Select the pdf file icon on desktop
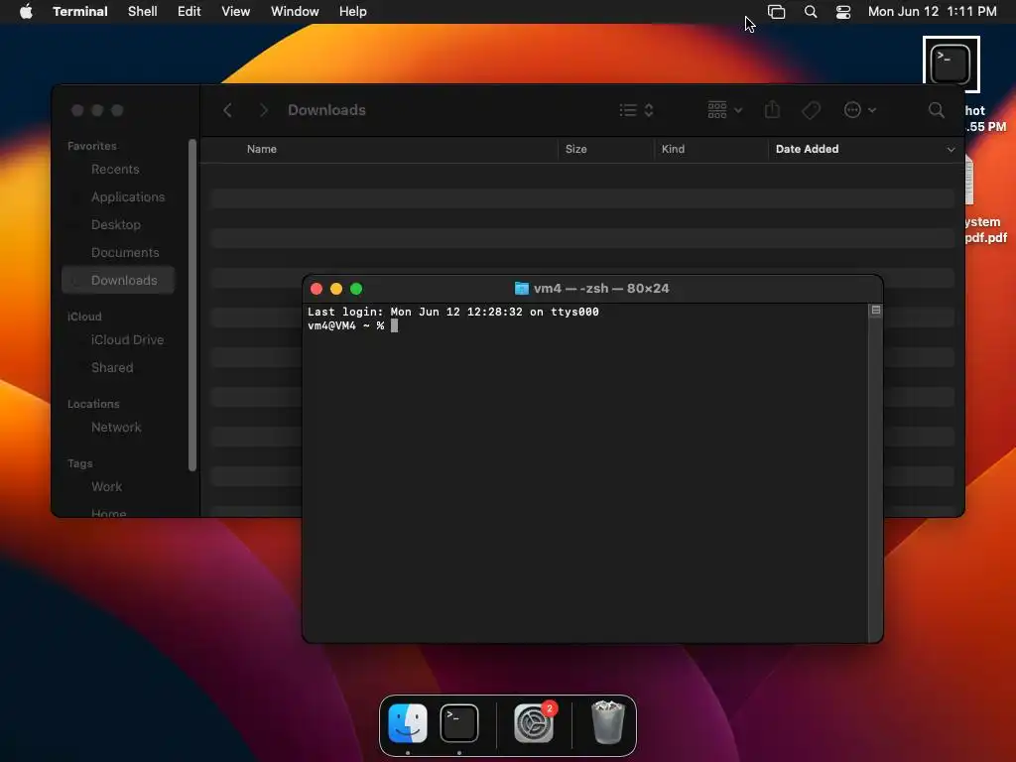1016x762 pixels. coord(969,181)
